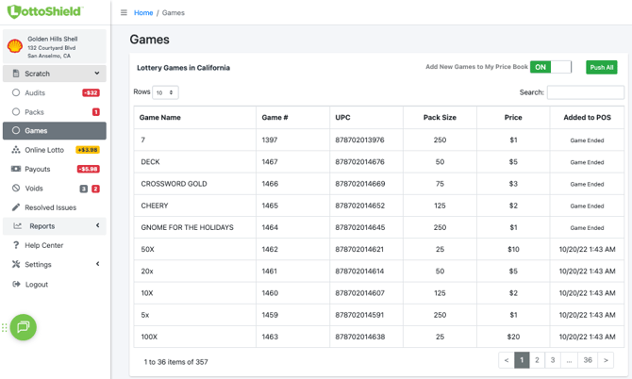
Task: Click the Golden Hills Shell store name
Action: point(53,39)
